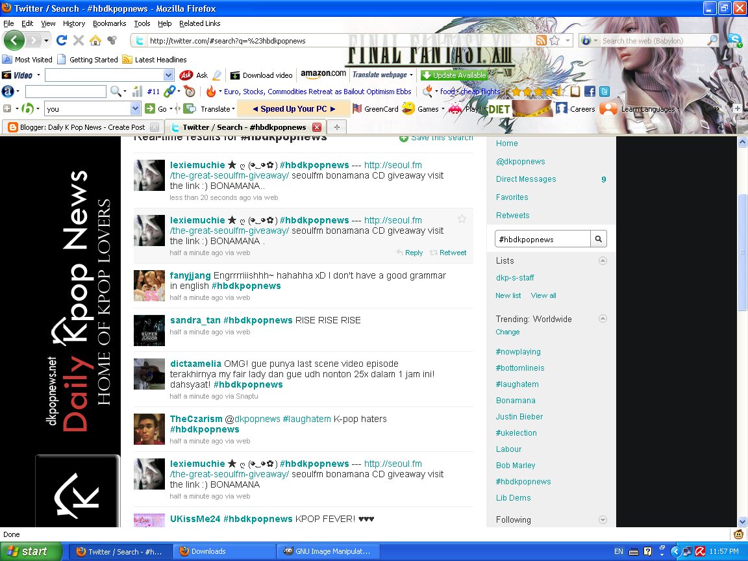Reload the page with the refresh icon
Image resolution: width=748 pixels, height=561 pixels.
(62, 40)
